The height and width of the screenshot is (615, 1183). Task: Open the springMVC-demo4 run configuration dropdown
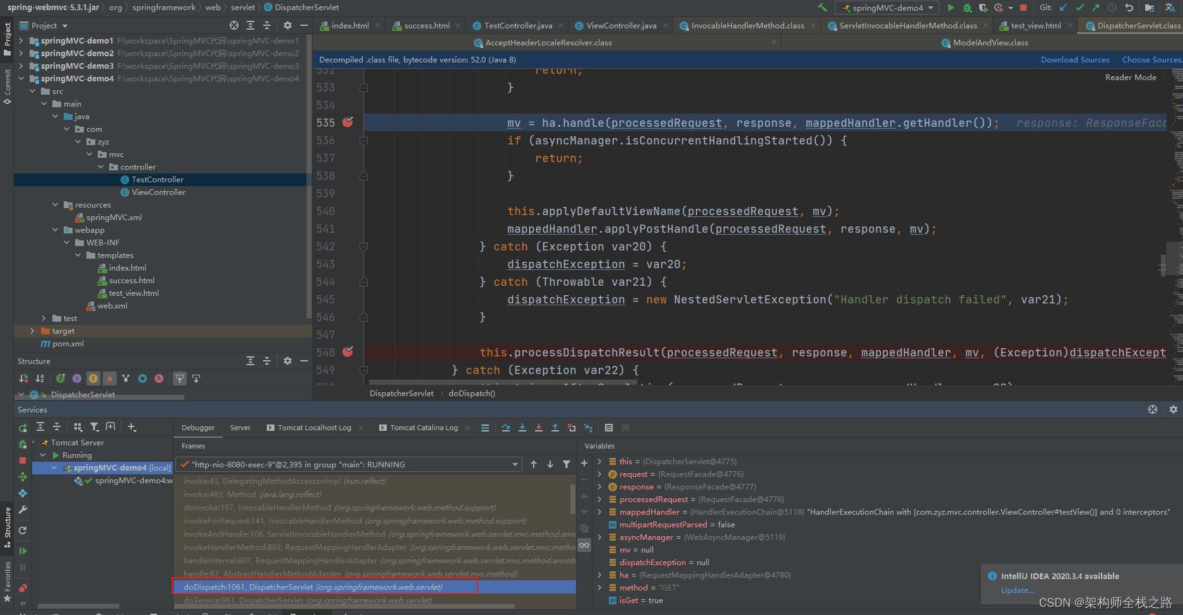pyautogui.click(x=887, y=8)
